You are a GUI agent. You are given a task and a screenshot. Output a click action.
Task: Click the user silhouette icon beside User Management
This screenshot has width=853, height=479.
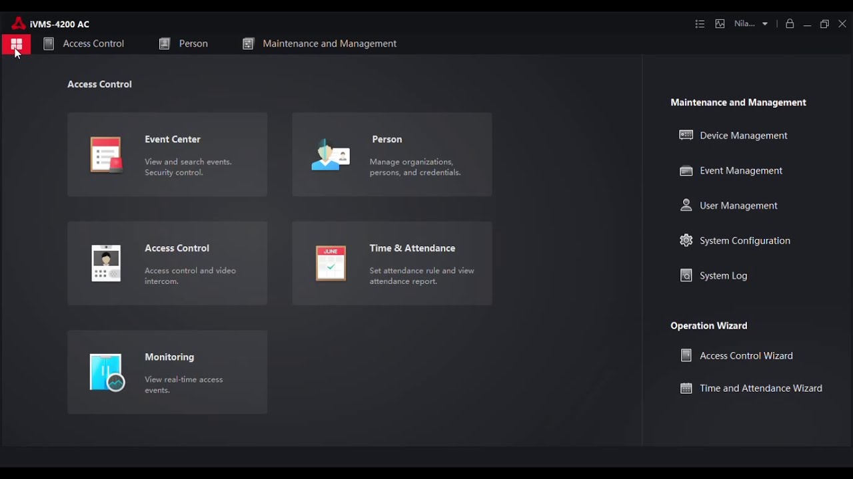click(686, 206)
